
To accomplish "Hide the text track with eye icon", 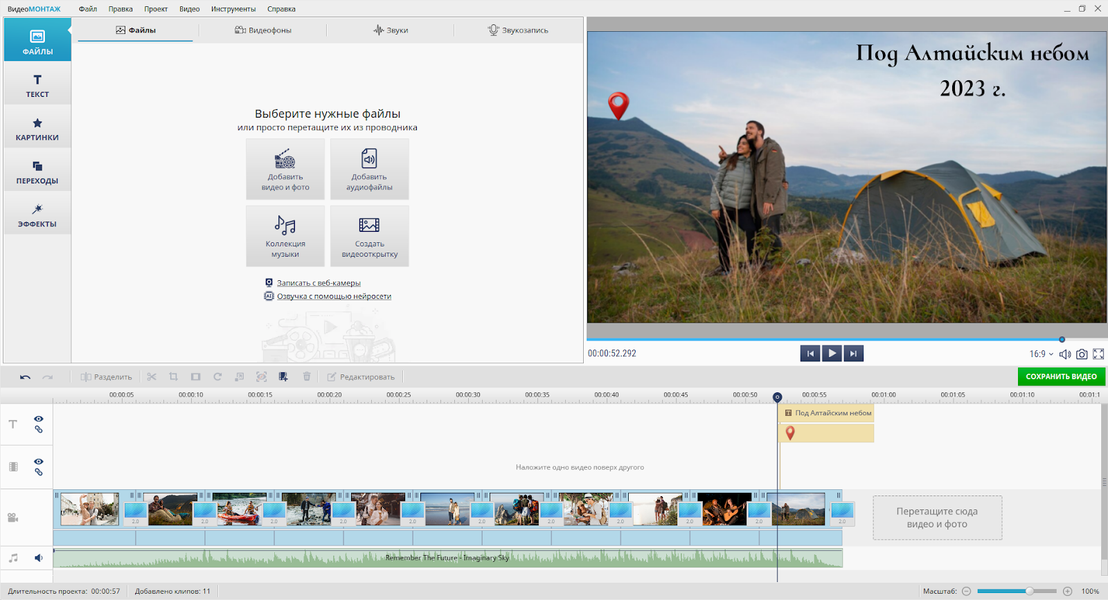I will (39, 419).
